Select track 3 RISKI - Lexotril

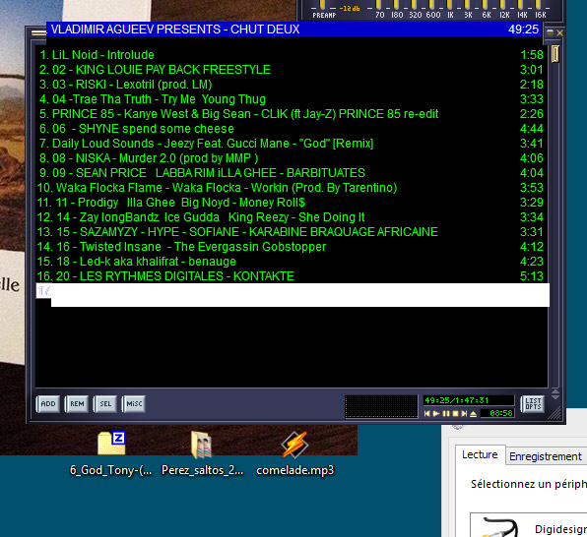coord(292,85)
